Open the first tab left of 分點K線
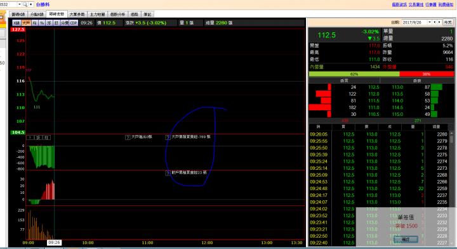The image size is (457, 249). (x=18, y=14)
